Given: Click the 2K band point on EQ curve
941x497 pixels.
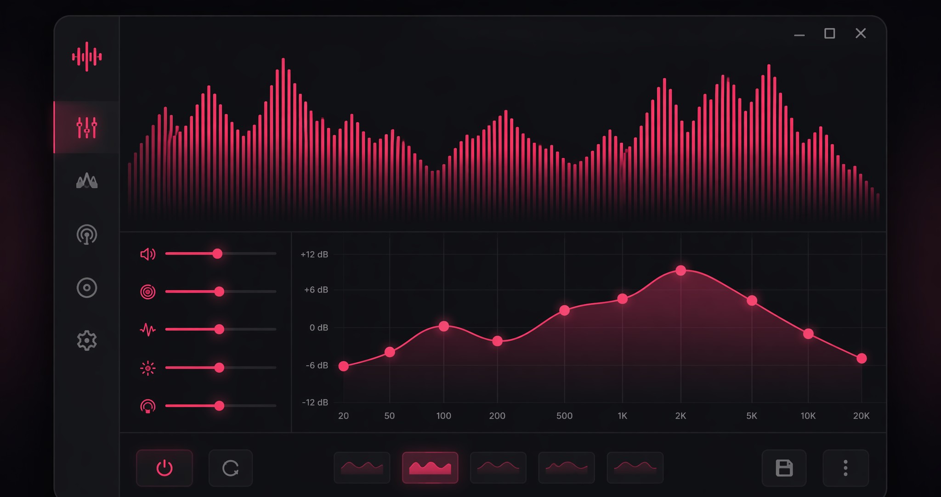Looking at the screenshot, I should point(681,271).
